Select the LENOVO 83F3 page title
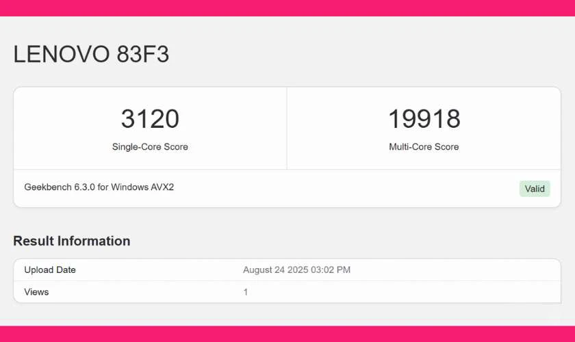The width and height of the screenshot is (575, 342). (91, 55)
